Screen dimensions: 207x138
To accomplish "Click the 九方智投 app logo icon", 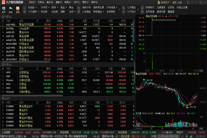I will tap(3, 2).
